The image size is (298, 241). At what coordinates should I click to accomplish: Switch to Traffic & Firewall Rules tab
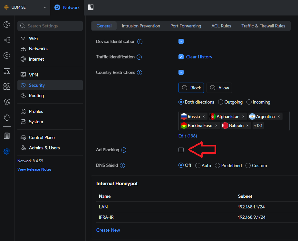tap(263, 26)
